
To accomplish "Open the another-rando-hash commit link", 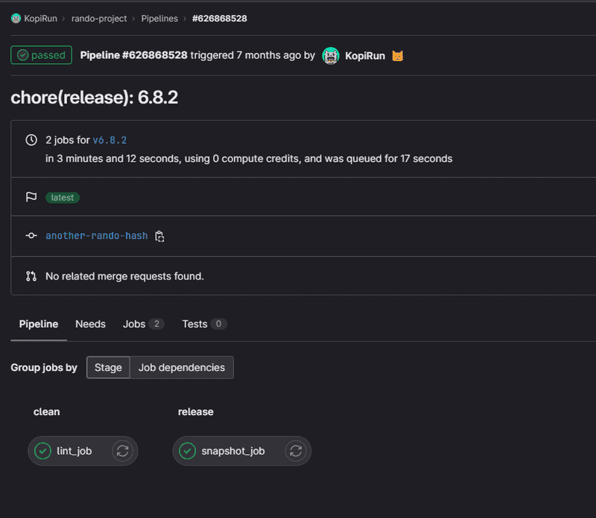I will pos(96,236).
